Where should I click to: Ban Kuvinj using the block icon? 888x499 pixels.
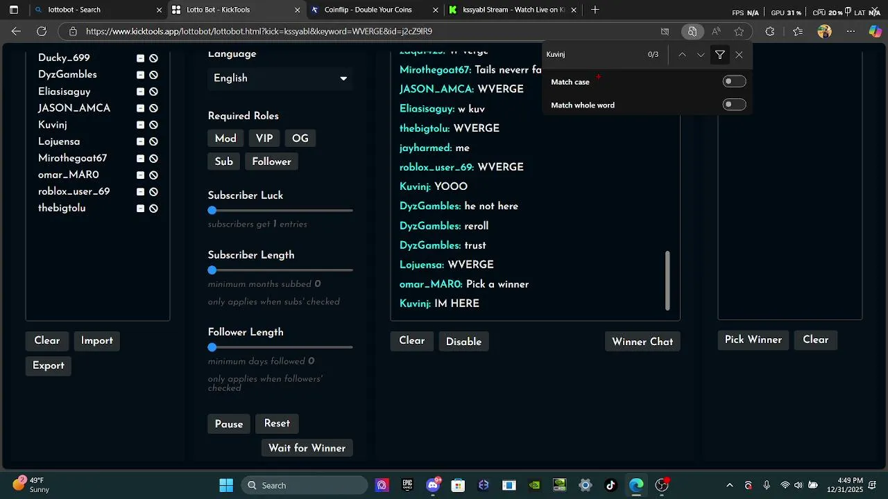click(153, 125)
